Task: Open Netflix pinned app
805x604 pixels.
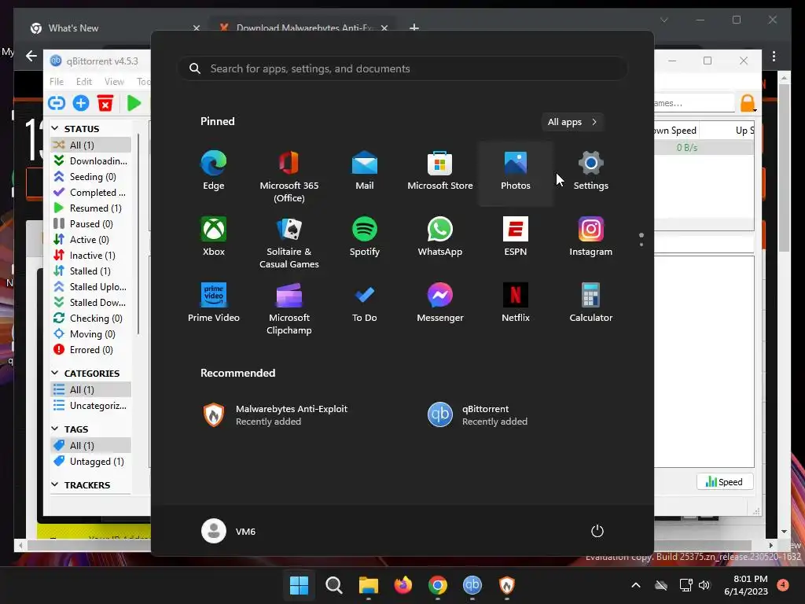Action: (516, 303)
